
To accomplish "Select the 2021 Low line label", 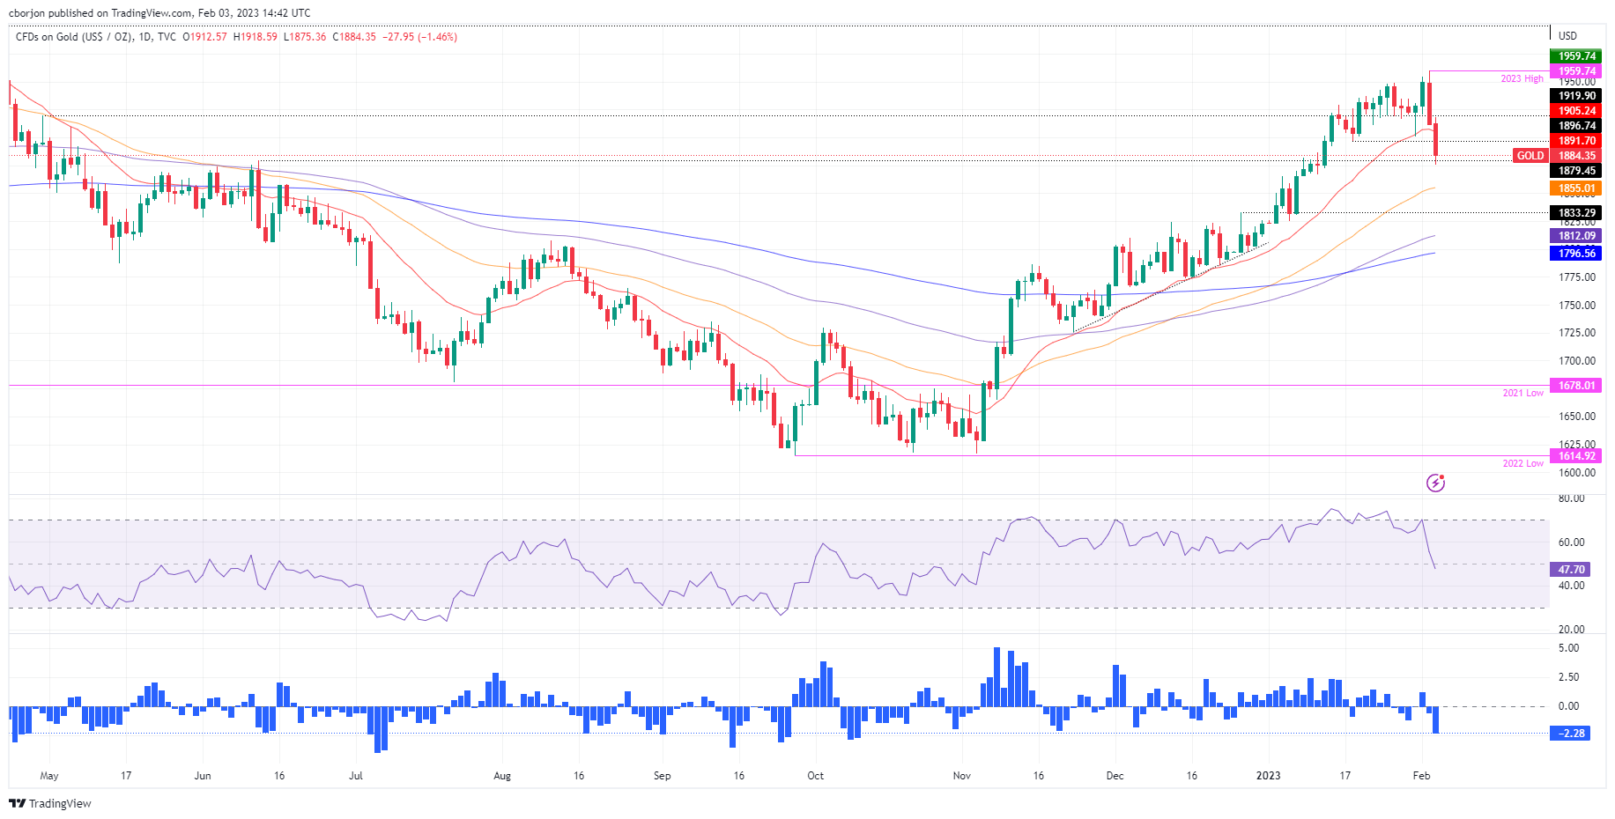I will coord(1522,393).
